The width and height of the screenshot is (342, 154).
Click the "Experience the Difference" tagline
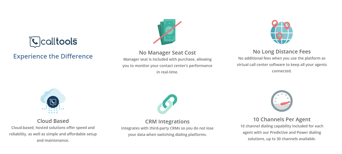coord(53,56)
